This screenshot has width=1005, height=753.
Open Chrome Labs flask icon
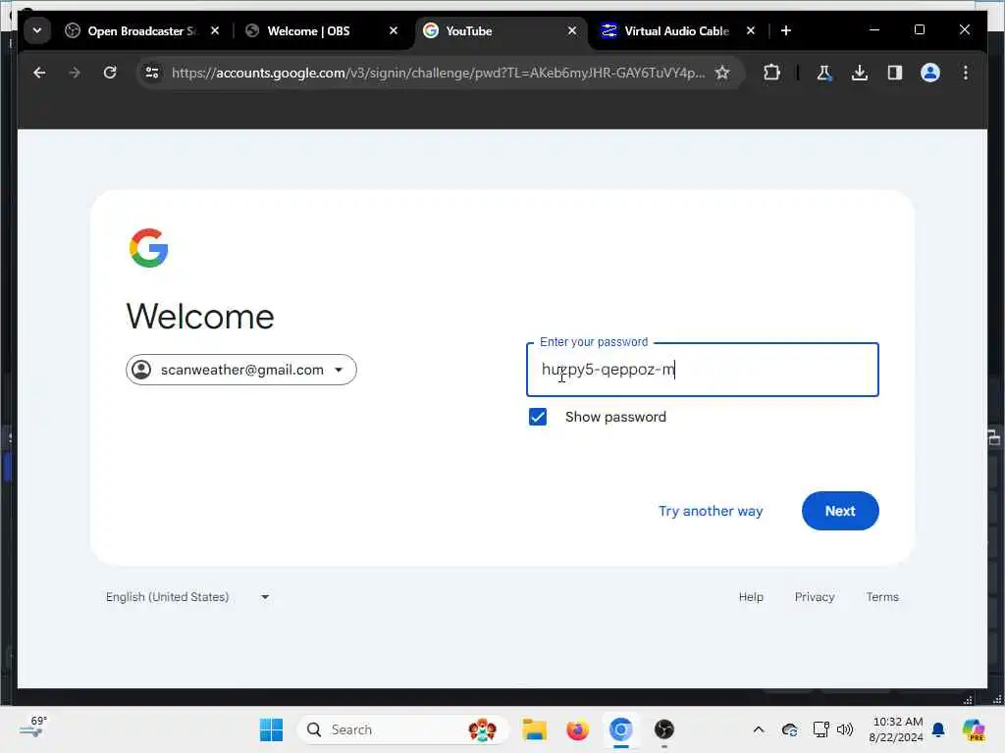click(x=824, y=73)
